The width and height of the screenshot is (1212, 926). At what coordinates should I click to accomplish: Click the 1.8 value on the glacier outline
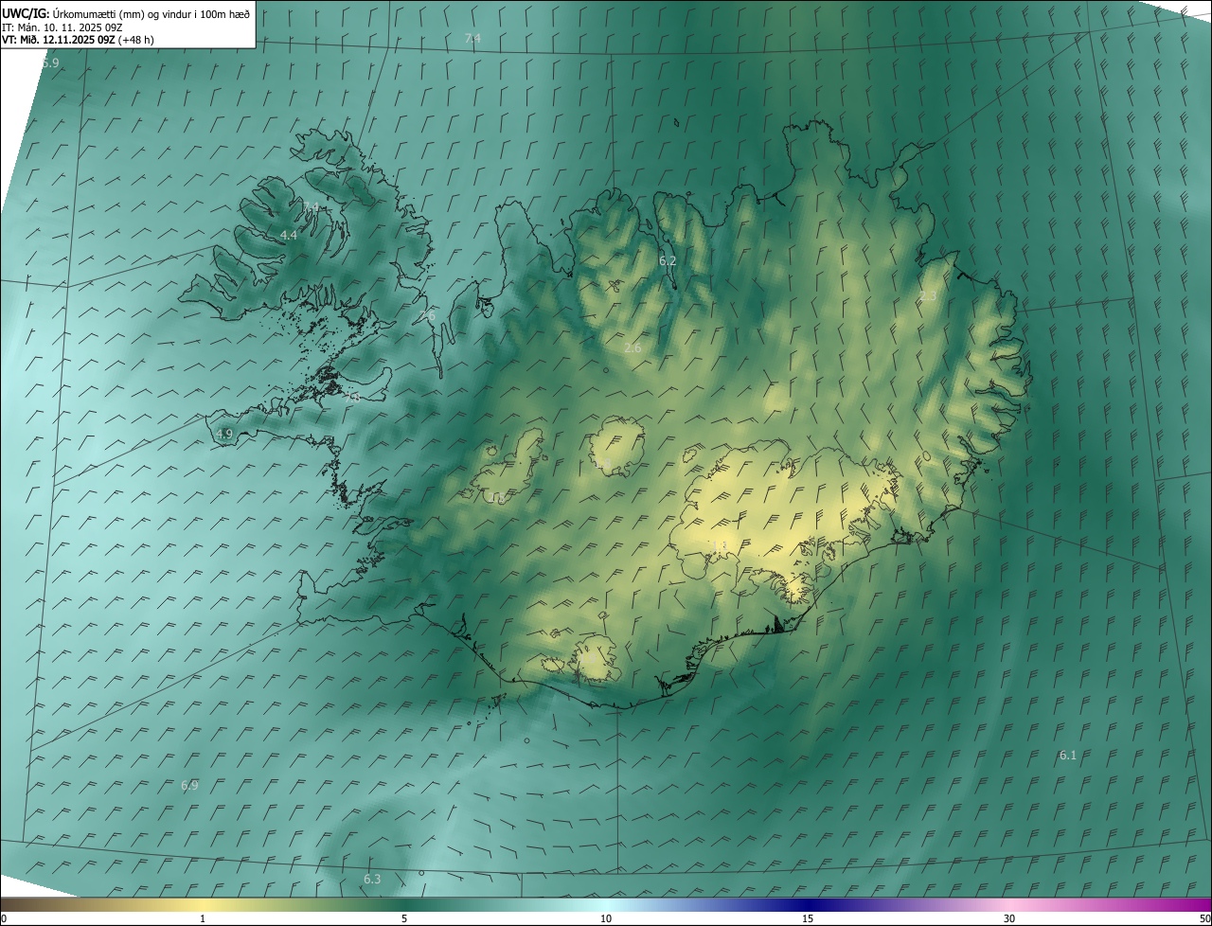point(602,463)
